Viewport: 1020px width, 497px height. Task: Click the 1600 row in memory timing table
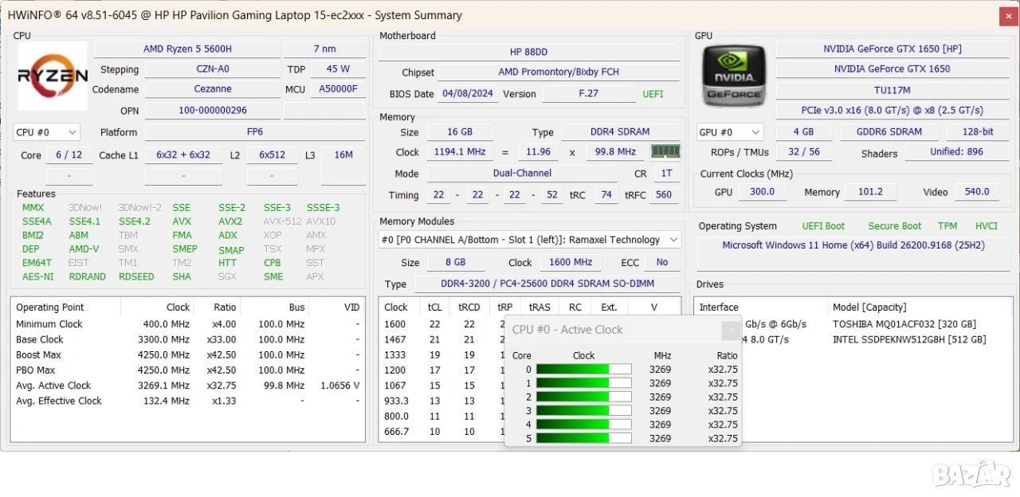(441, 324)
